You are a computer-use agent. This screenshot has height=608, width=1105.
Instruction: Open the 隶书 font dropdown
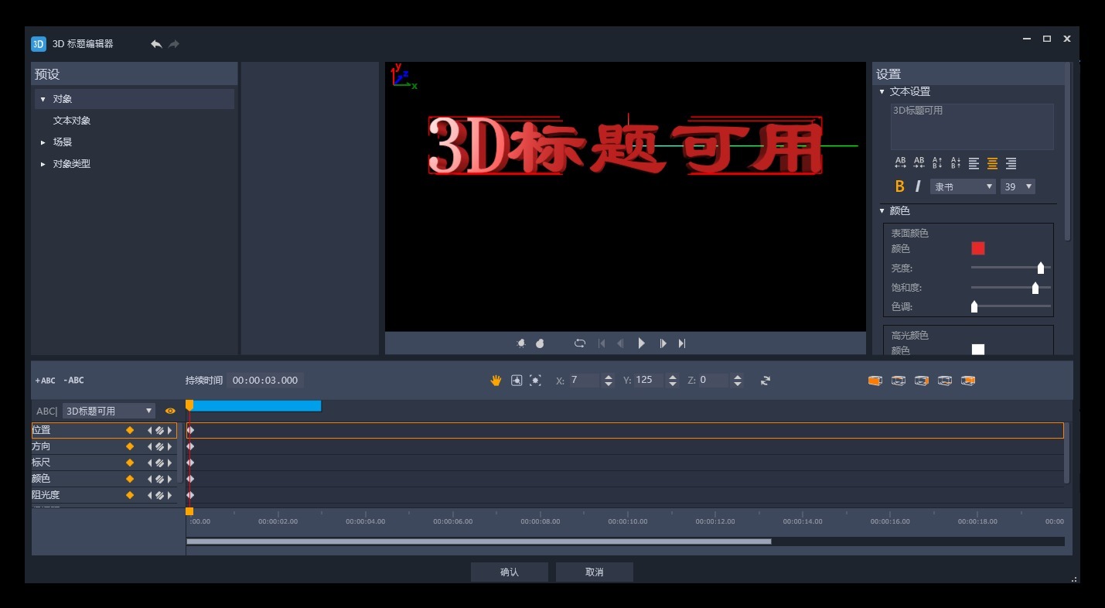[x=963, y=186]
